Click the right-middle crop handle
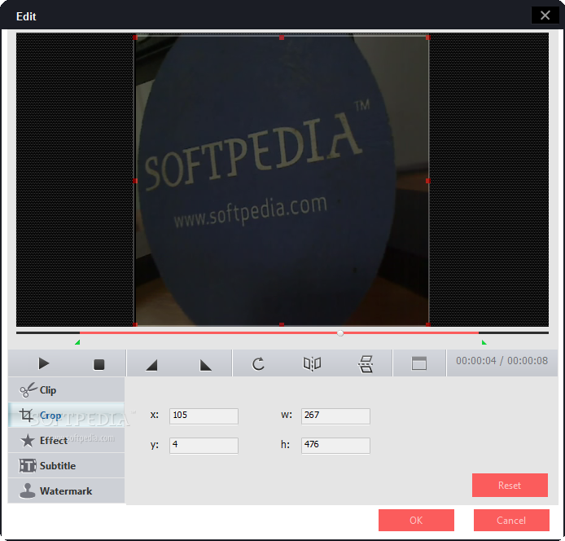The height and width of the screenshot is (541, 565). point(428,181)
